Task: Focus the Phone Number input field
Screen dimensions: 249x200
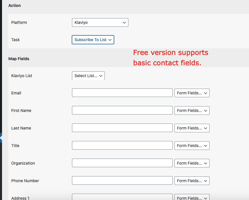Action: (122, 180)
